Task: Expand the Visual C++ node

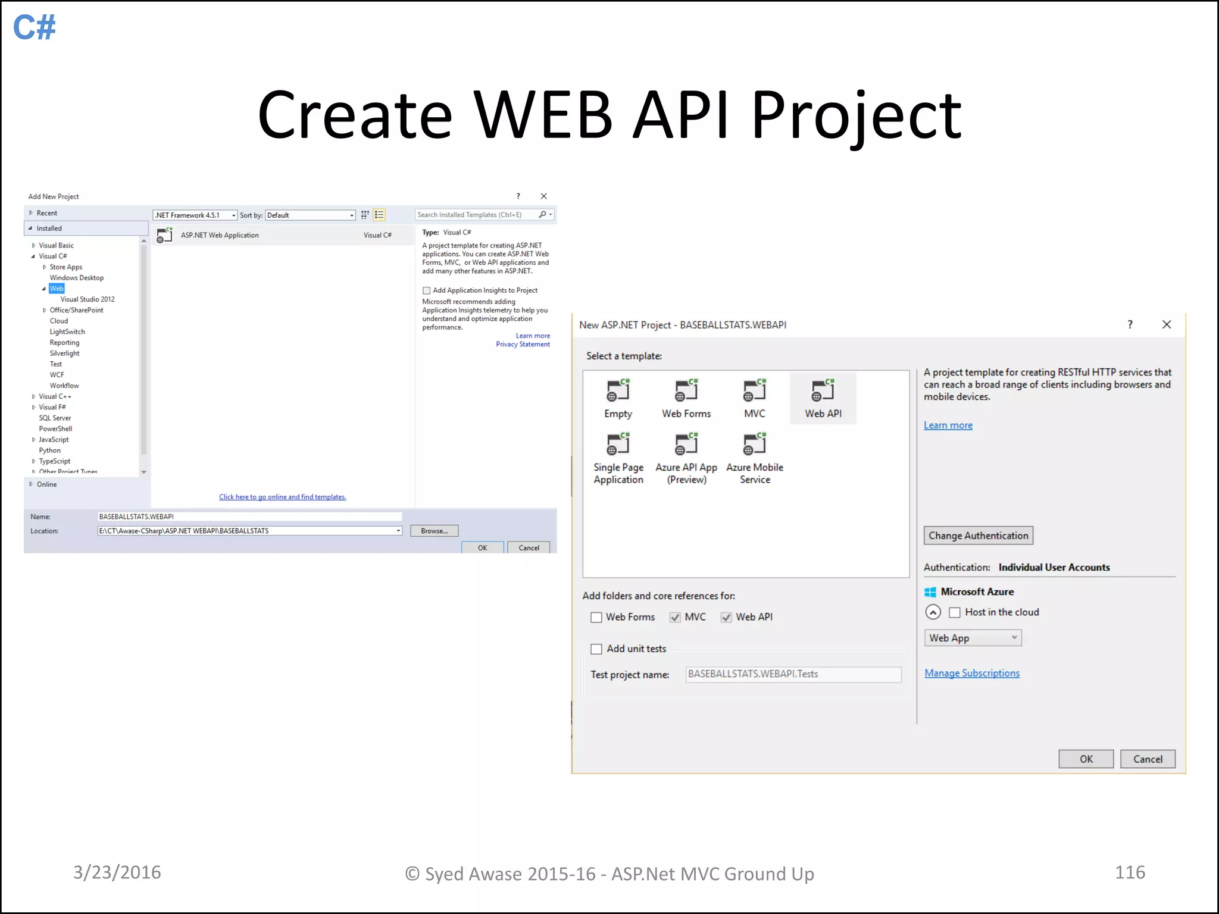Action: tap(33, 396)
